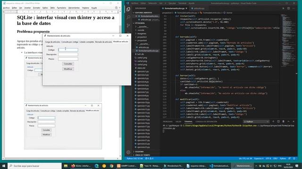Open the Problemas panel tab
The width and height of the screenshot is (302, 169).
click(168, 122)
